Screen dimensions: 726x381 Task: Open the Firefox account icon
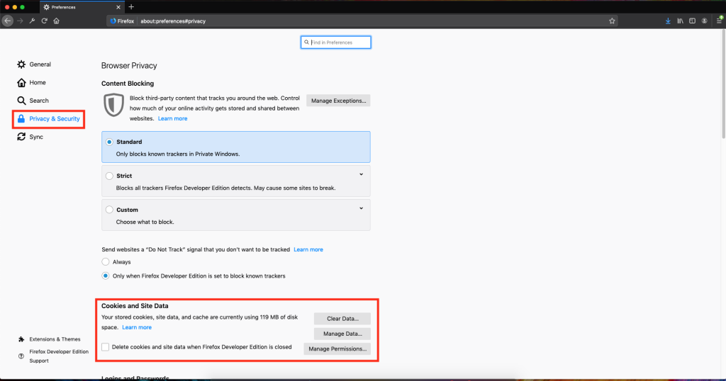[x=704, y=21]
